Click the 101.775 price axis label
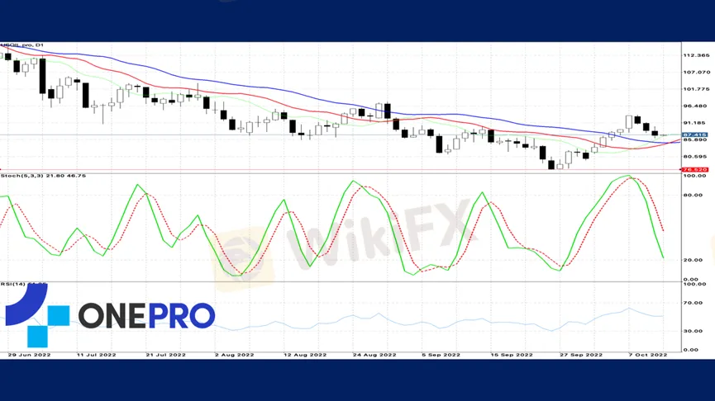The height and width of the screenshot is (401, 715). click(x=696, y=89)
